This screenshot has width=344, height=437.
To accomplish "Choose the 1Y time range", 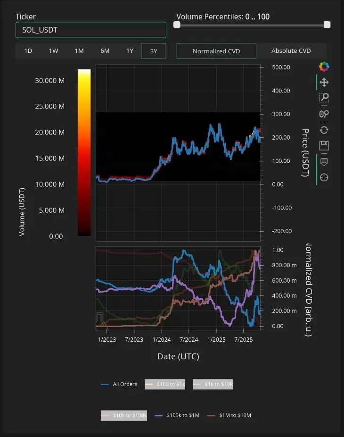I will tap(130, 51).
